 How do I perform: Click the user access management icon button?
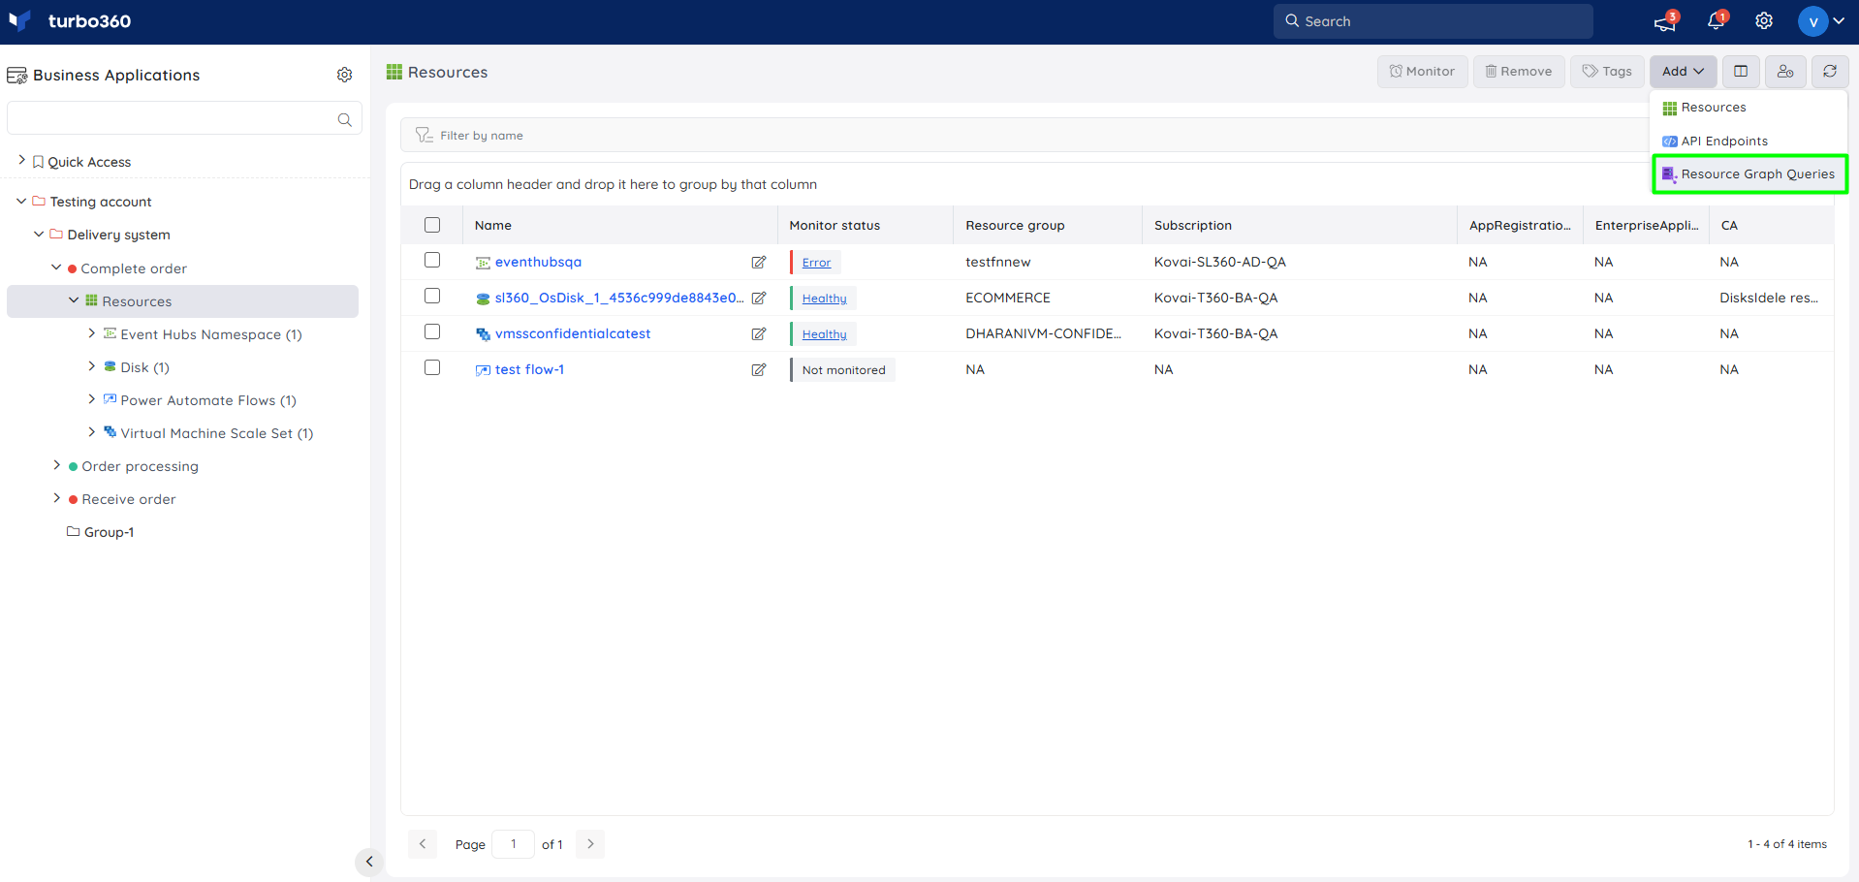(x=1785, y=71)
